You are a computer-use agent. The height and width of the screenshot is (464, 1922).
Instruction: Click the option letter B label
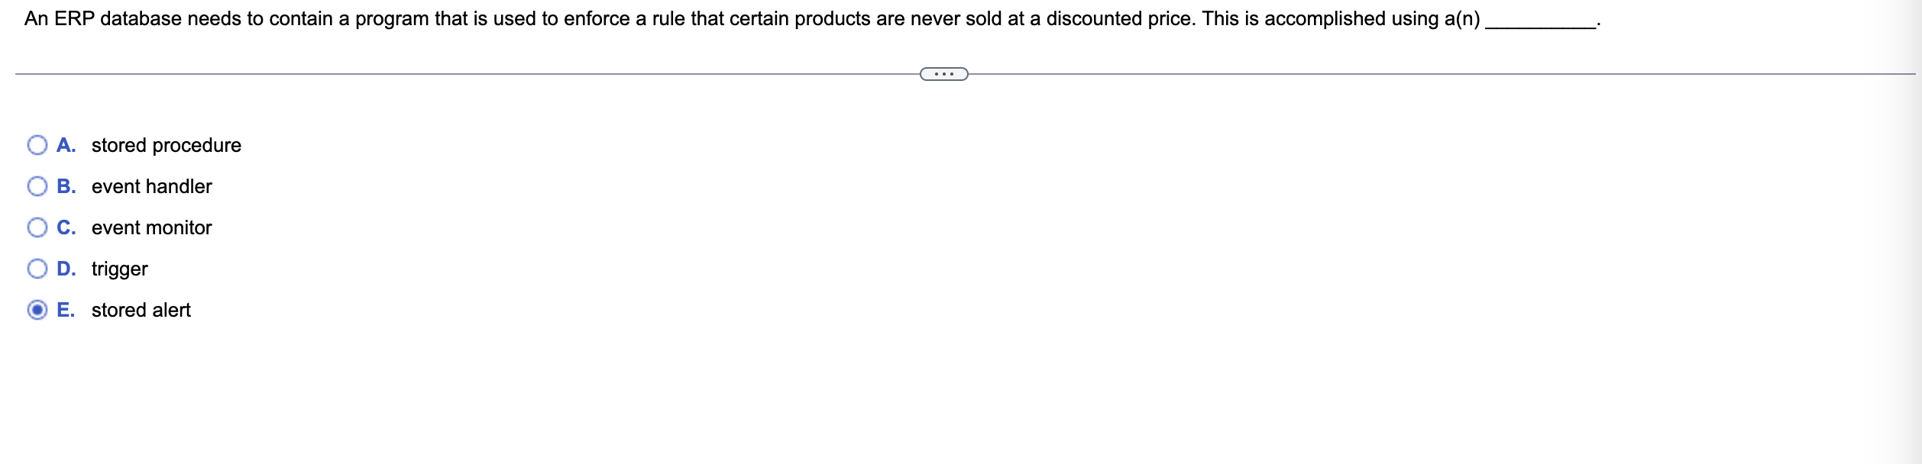[66, 185]
